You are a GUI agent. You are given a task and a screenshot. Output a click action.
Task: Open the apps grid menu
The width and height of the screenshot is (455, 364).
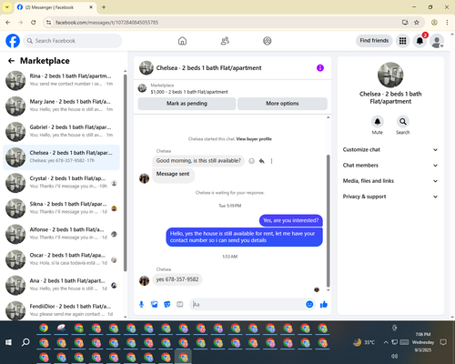(x=402, y=41)
